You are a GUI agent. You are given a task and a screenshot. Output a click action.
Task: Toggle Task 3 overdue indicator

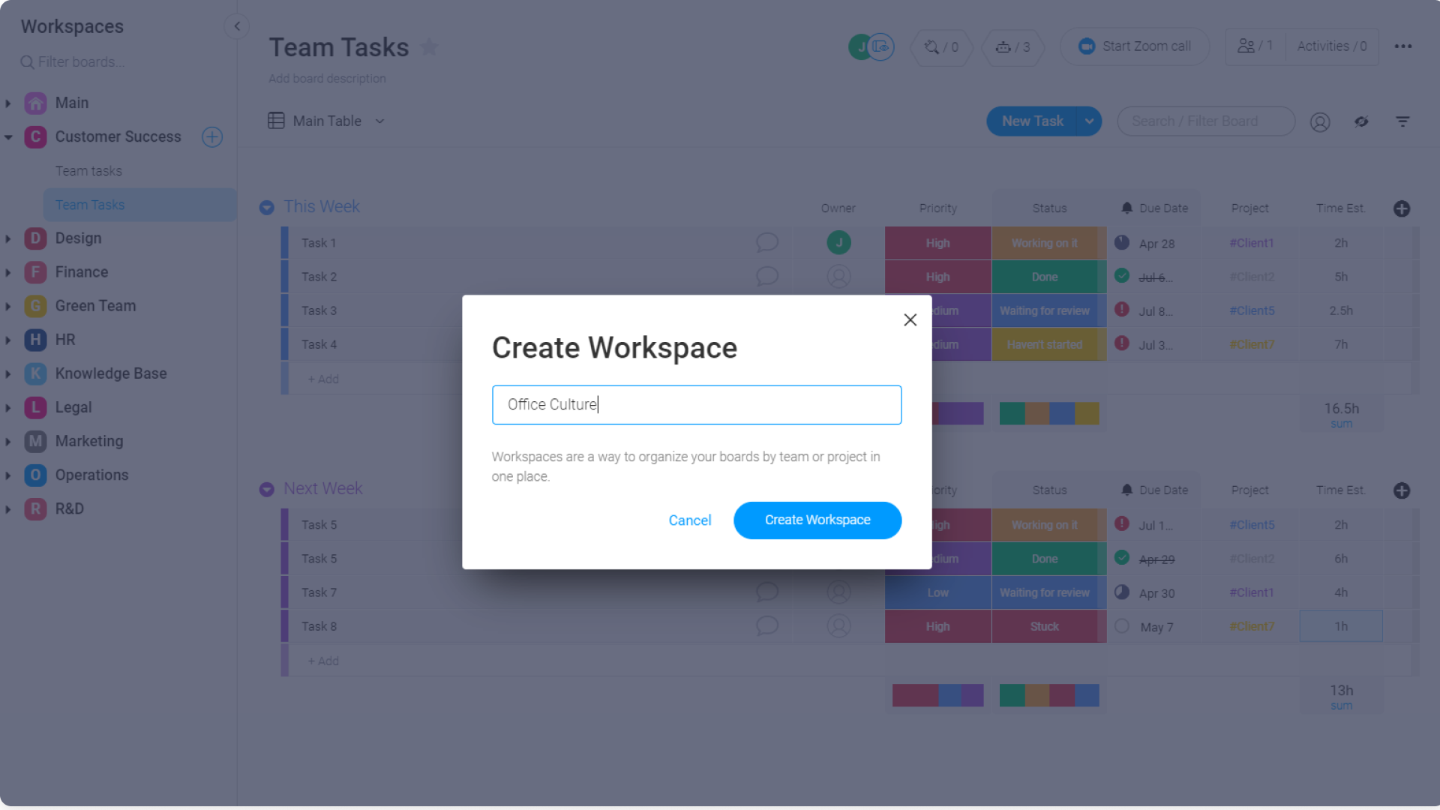coord(1121,310)
